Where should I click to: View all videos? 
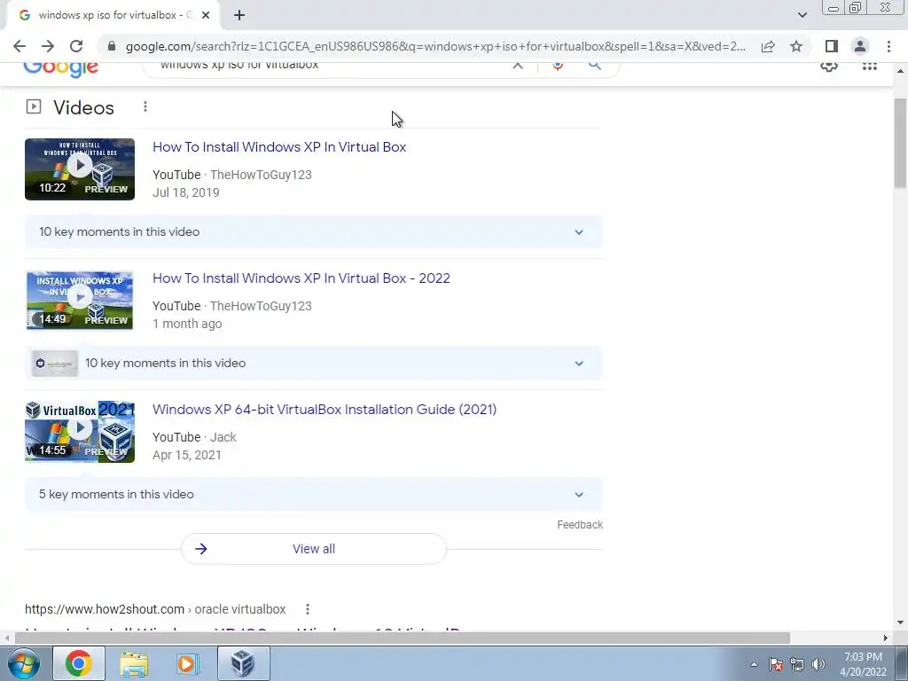(313, 549)
